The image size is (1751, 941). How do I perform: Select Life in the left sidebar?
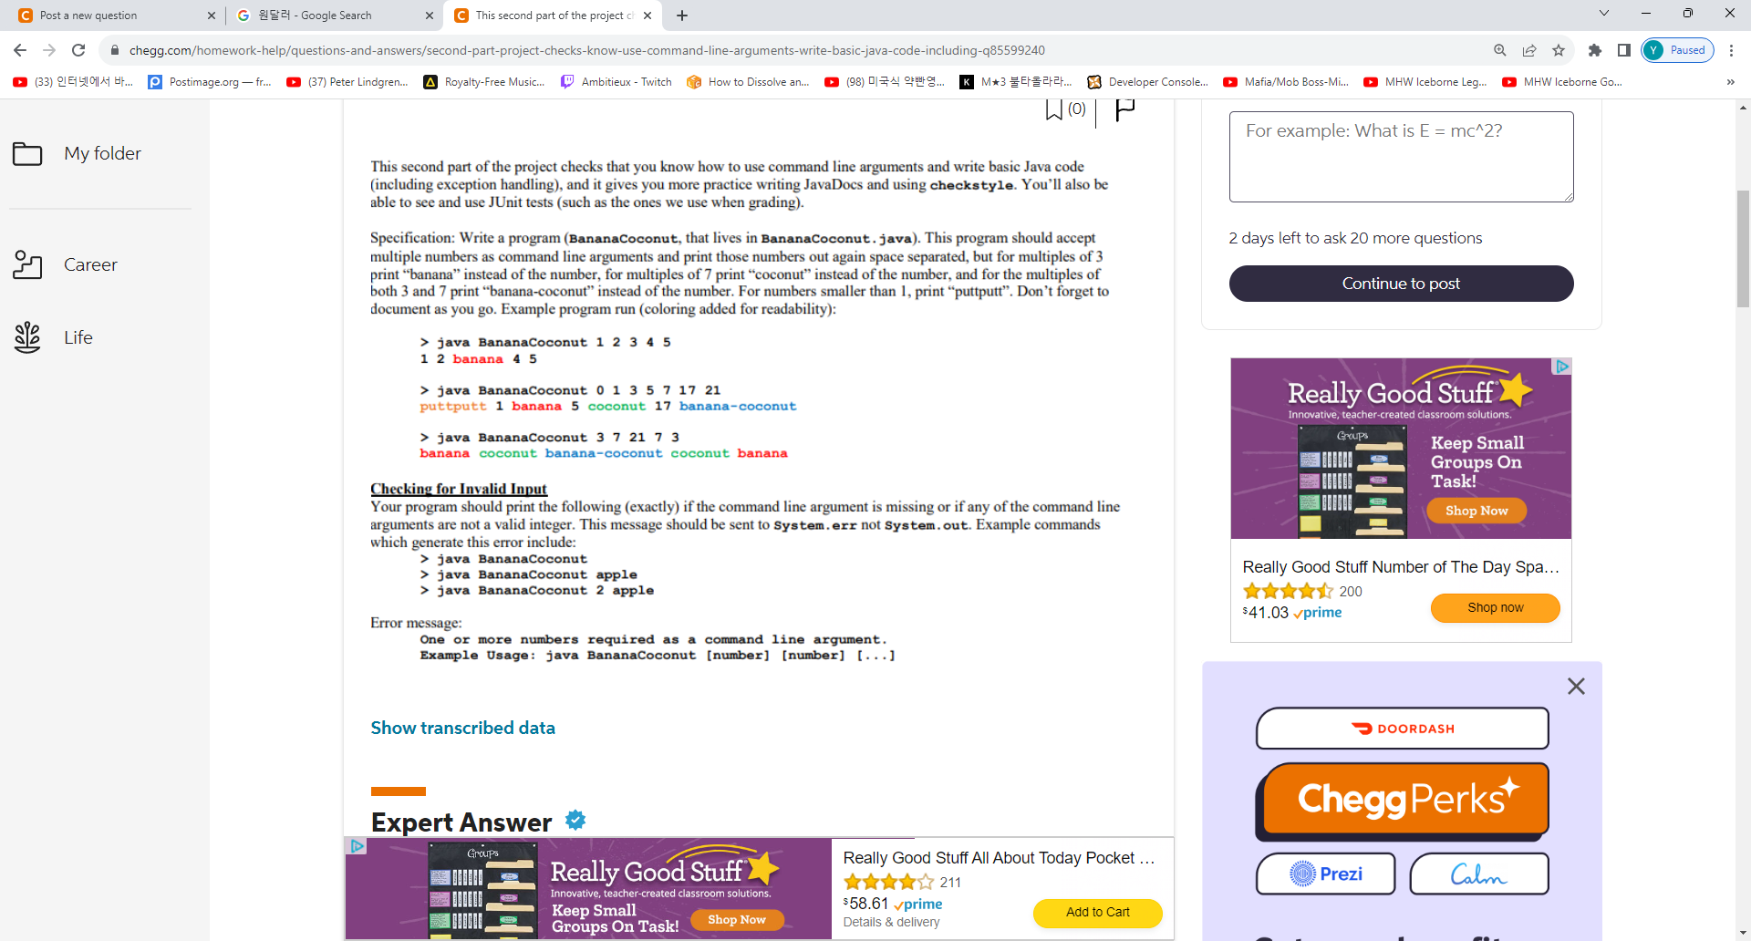click(78, 337)
